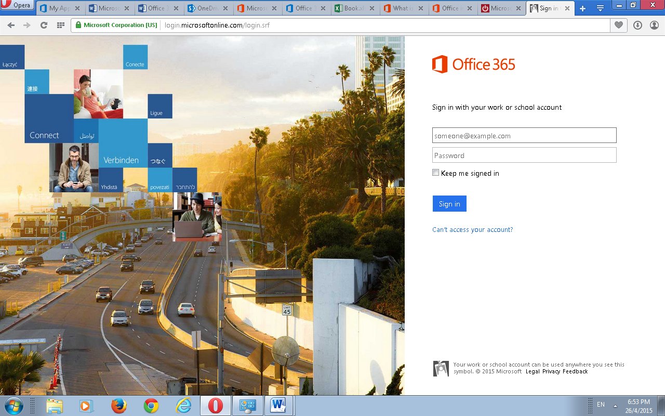The image size is (665, 416).
Task: Enable the Keep me signed in checkbox
Action: [436, 173]
